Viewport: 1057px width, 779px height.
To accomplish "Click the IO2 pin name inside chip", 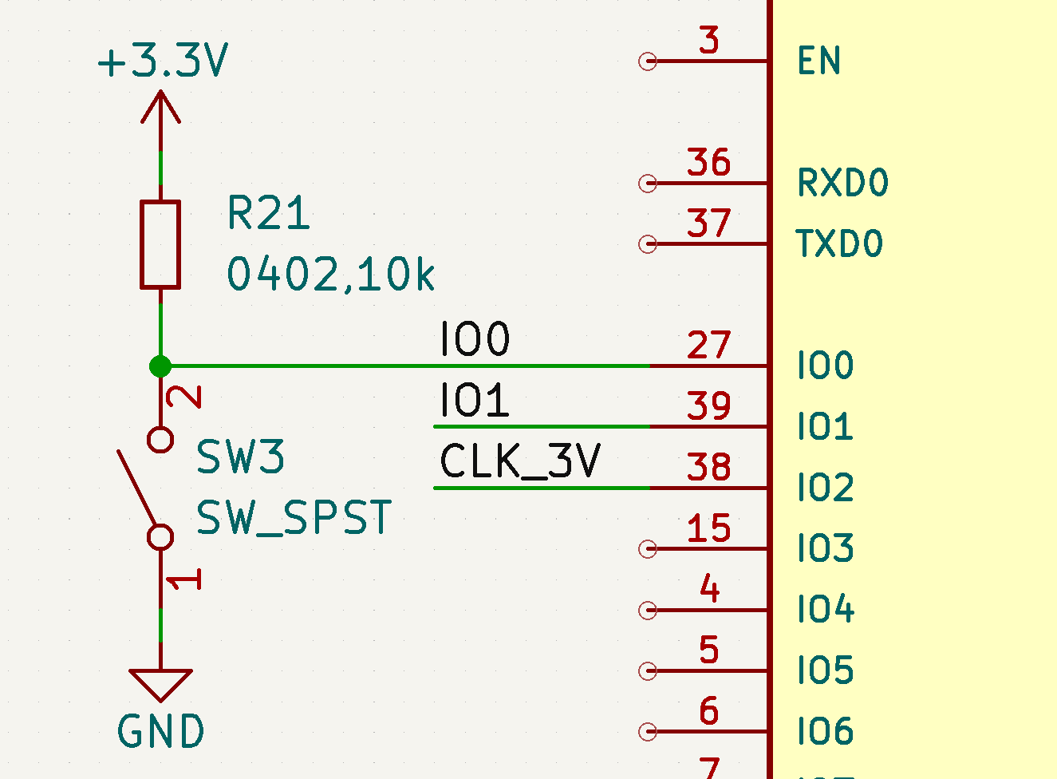I will [x=826, y=488].
